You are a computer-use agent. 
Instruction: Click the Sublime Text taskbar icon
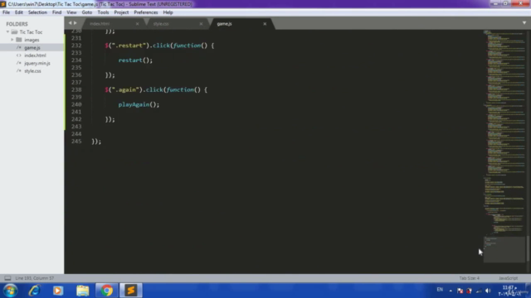pos(131,291)
